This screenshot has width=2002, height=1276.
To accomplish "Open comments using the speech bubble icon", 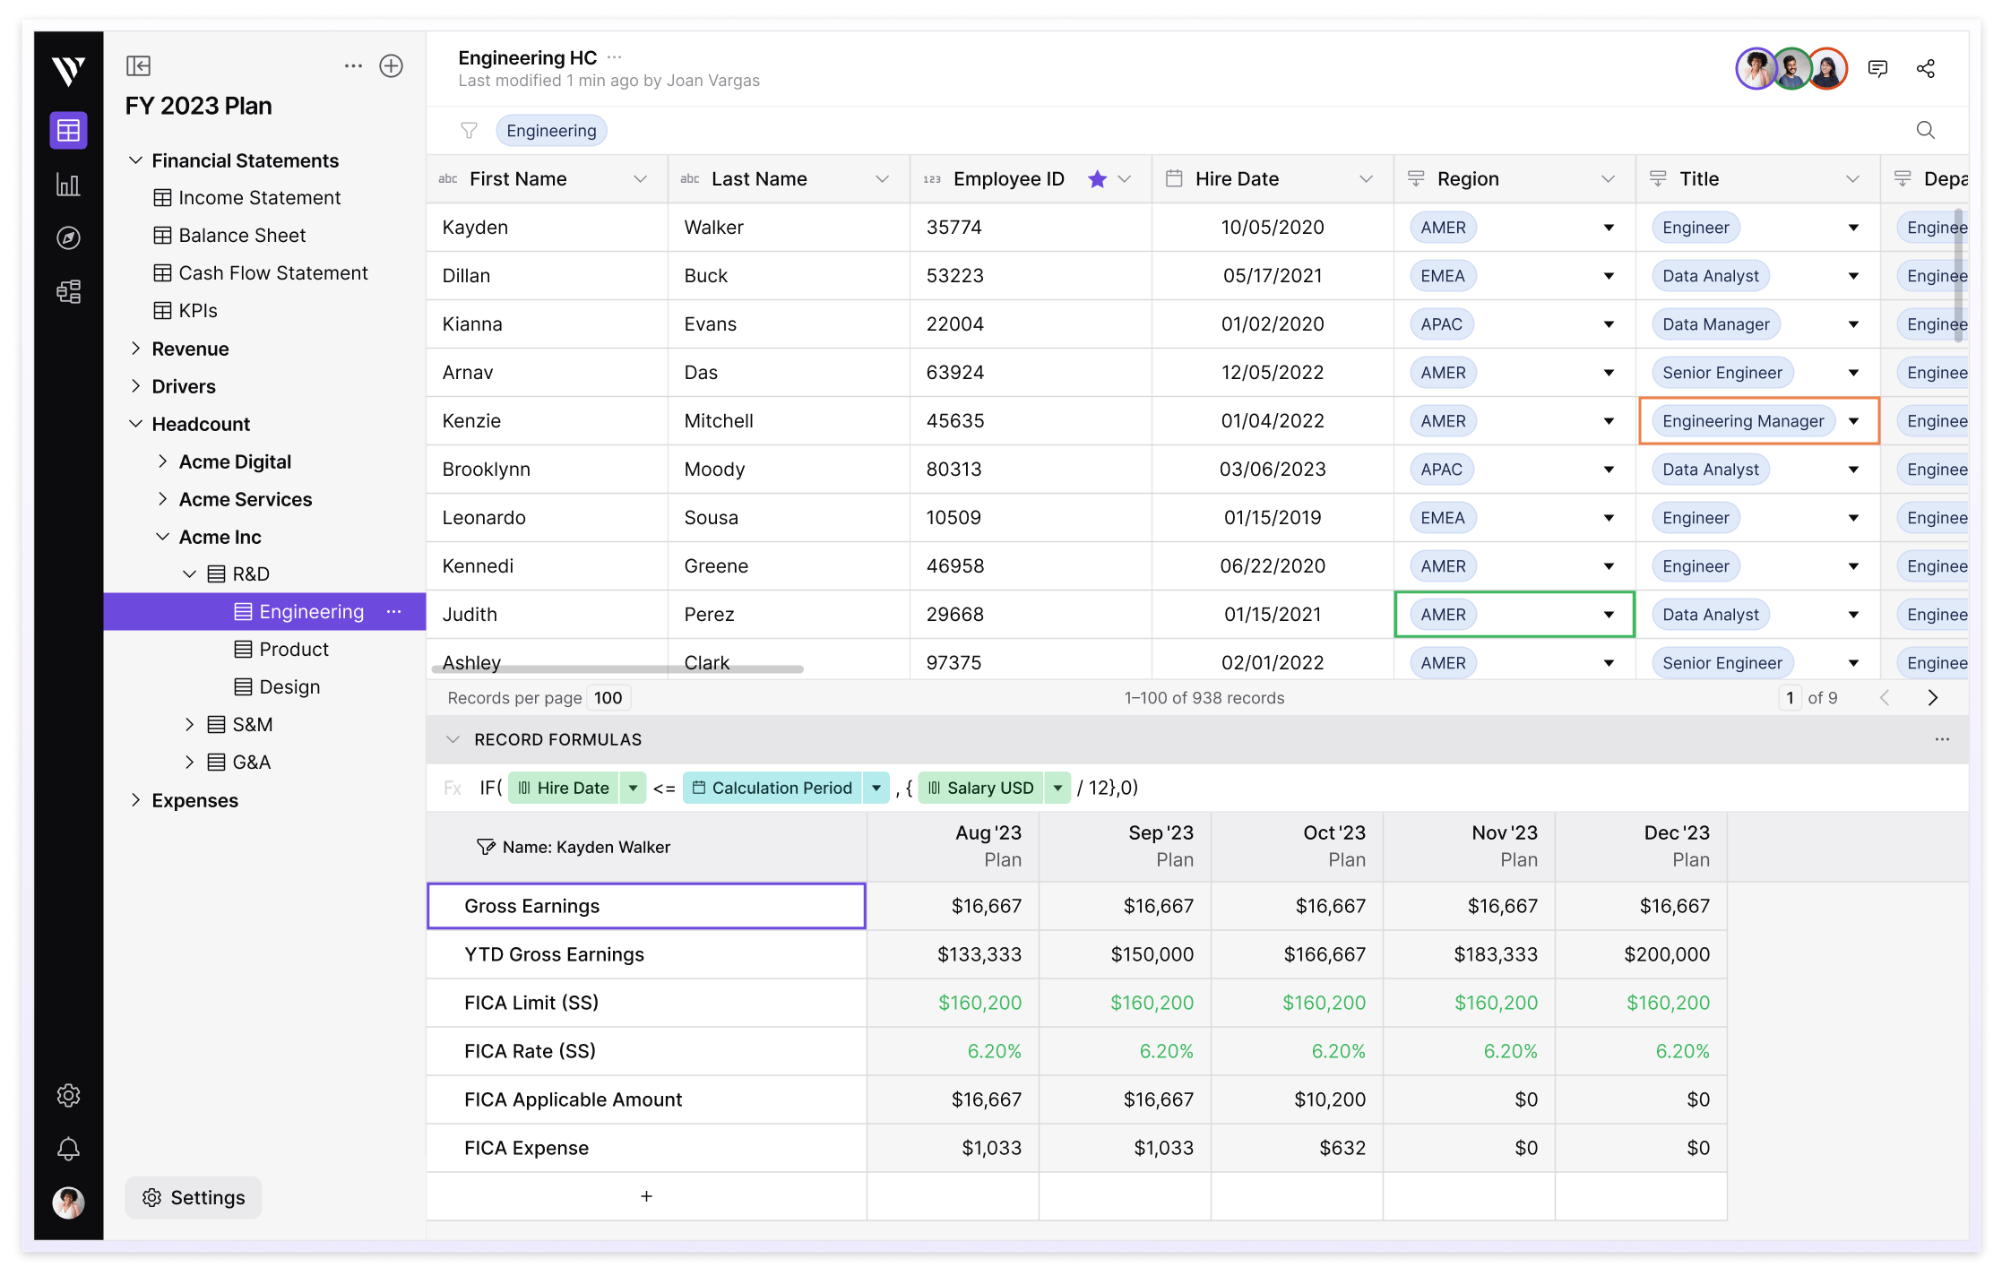I will pyautogui.click(x=1877, y=68).
